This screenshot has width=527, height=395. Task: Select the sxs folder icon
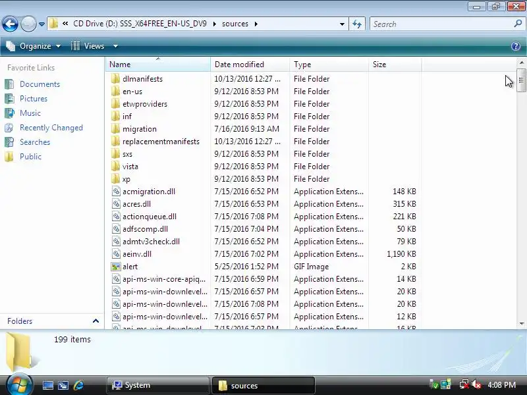(x=115, y=154)
